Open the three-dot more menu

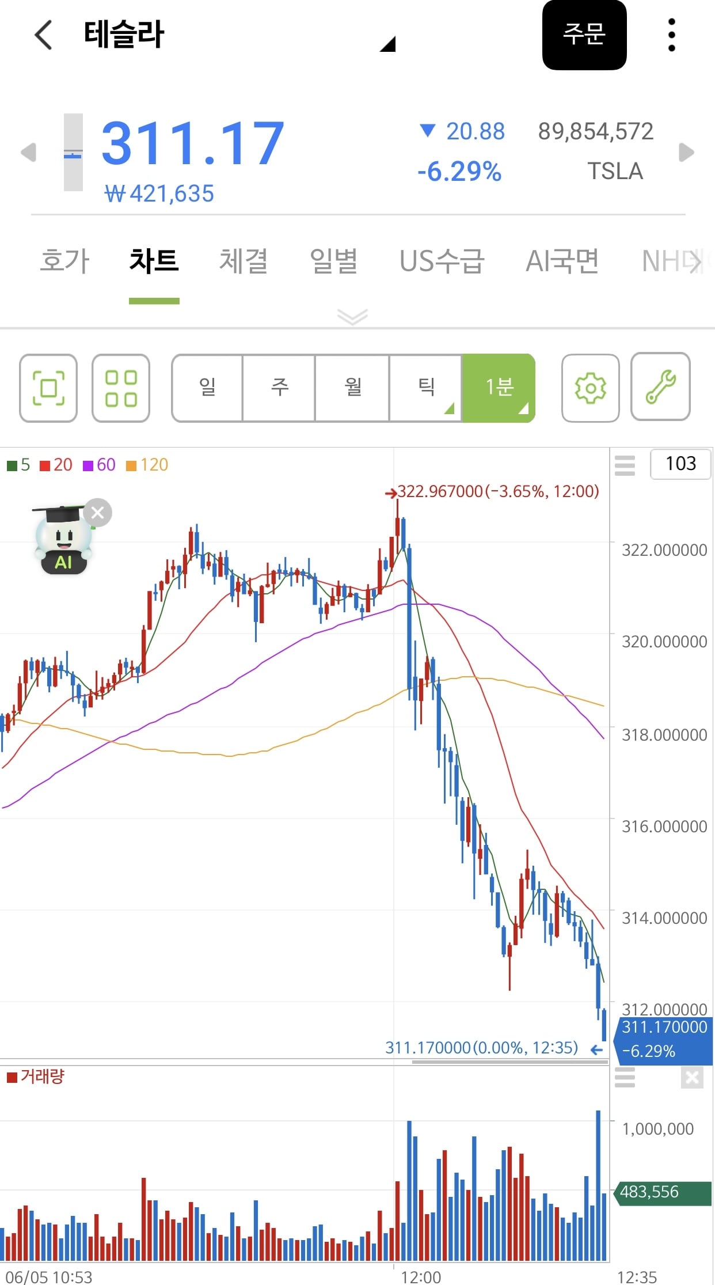click(x=671, y=35)
